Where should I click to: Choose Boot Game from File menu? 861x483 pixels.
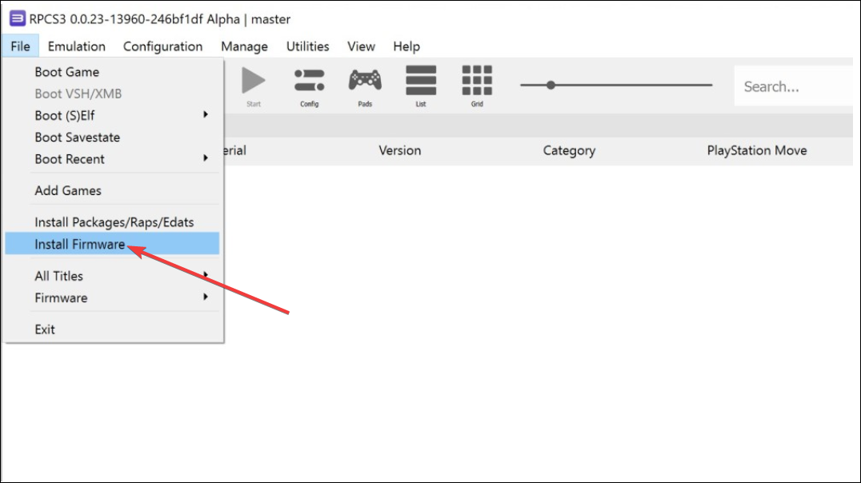(67, 72)
